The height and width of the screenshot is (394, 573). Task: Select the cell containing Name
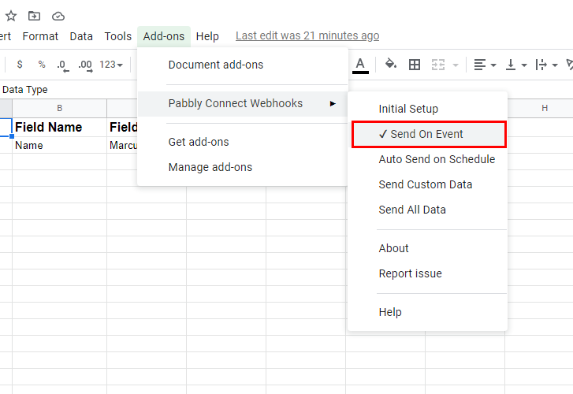pyautogui.click(x=60, y=145)
